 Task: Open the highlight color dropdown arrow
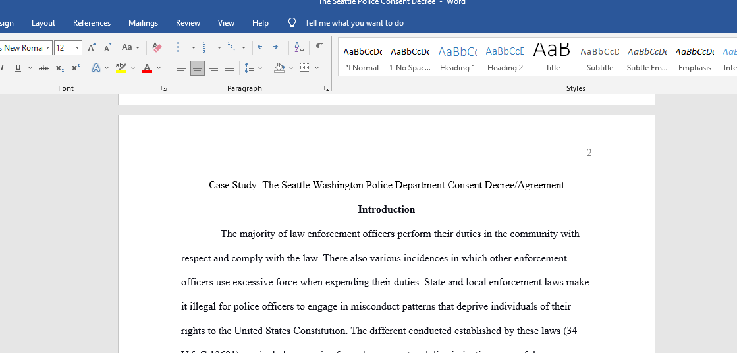(x=132, y=68)
